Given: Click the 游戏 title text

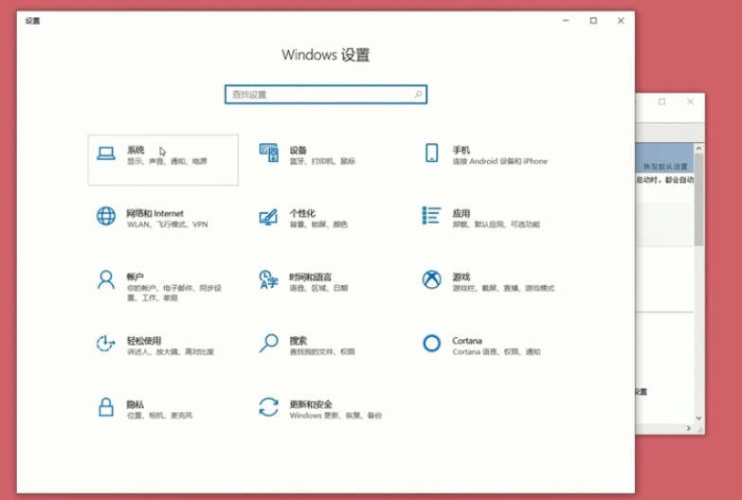Looking at the screenshot, I should click(x=461, y=277).
